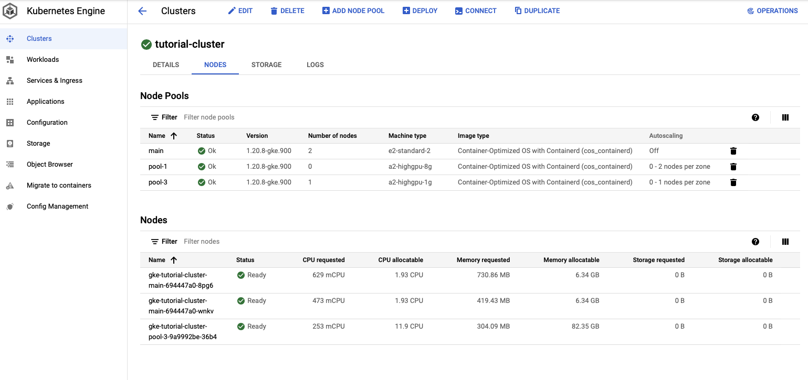
Task: Open the LOGS tab
Action: (316, 65)
